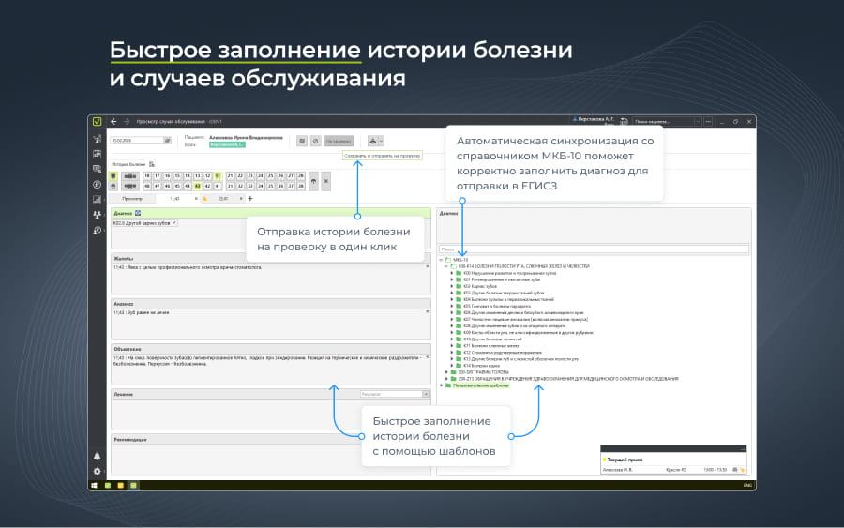Select tooth 43 in the lower row
Screen dimensions: 844x528
(x=197, y=186)
